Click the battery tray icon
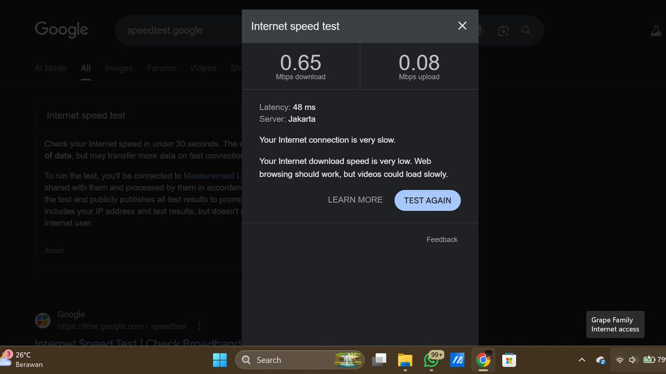Image resolution: width=666 pixels, height=374 pixels. (649, 360)
